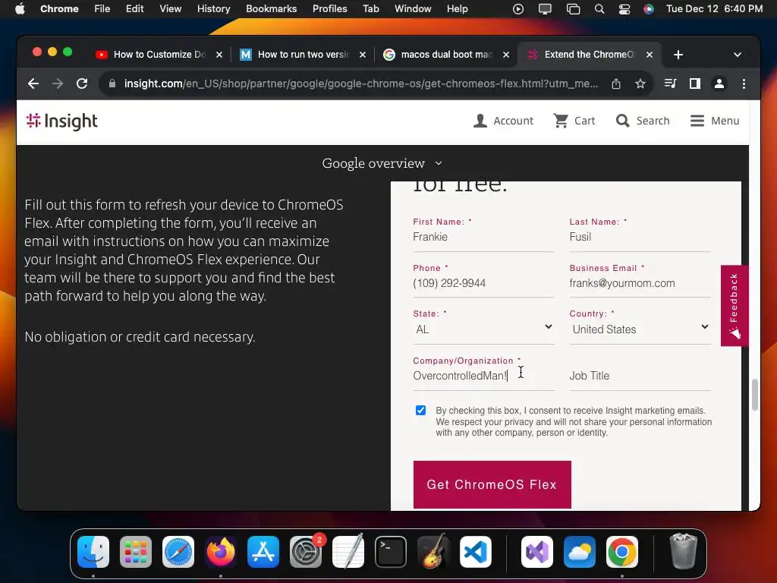Open the Country dropdown showing United States
The image size is (777, 583).
640,329
